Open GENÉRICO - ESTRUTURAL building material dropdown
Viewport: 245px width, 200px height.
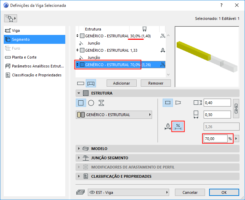114,115
